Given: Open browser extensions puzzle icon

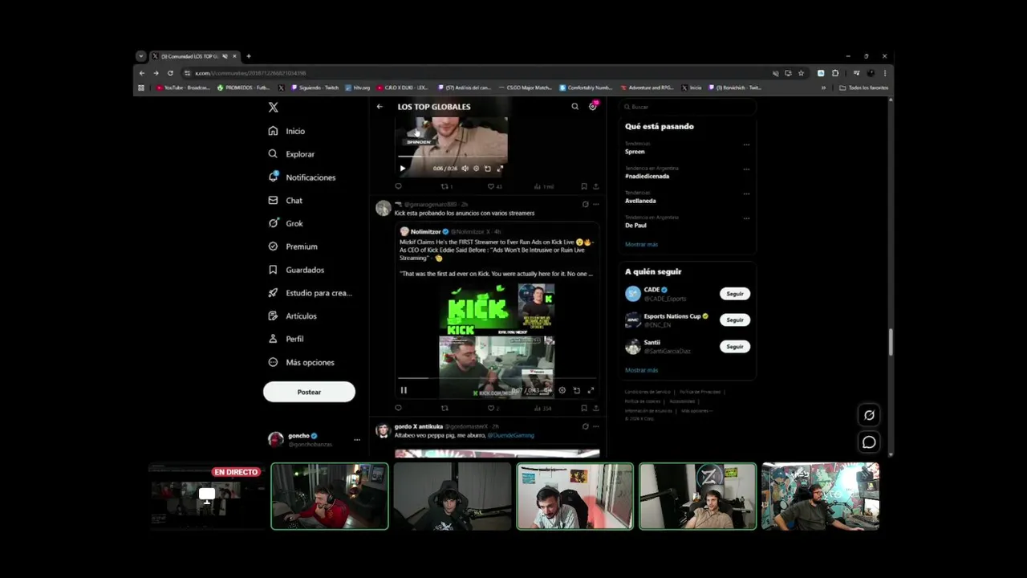Looking at the screenshot, I should tap(834, 73).
